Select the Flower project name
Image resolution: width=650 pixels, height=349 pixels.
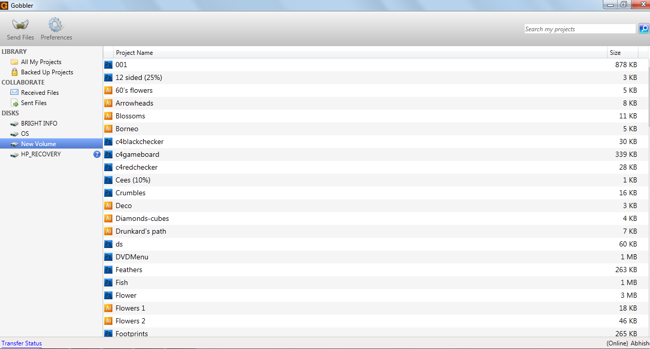tap(126, 295)
